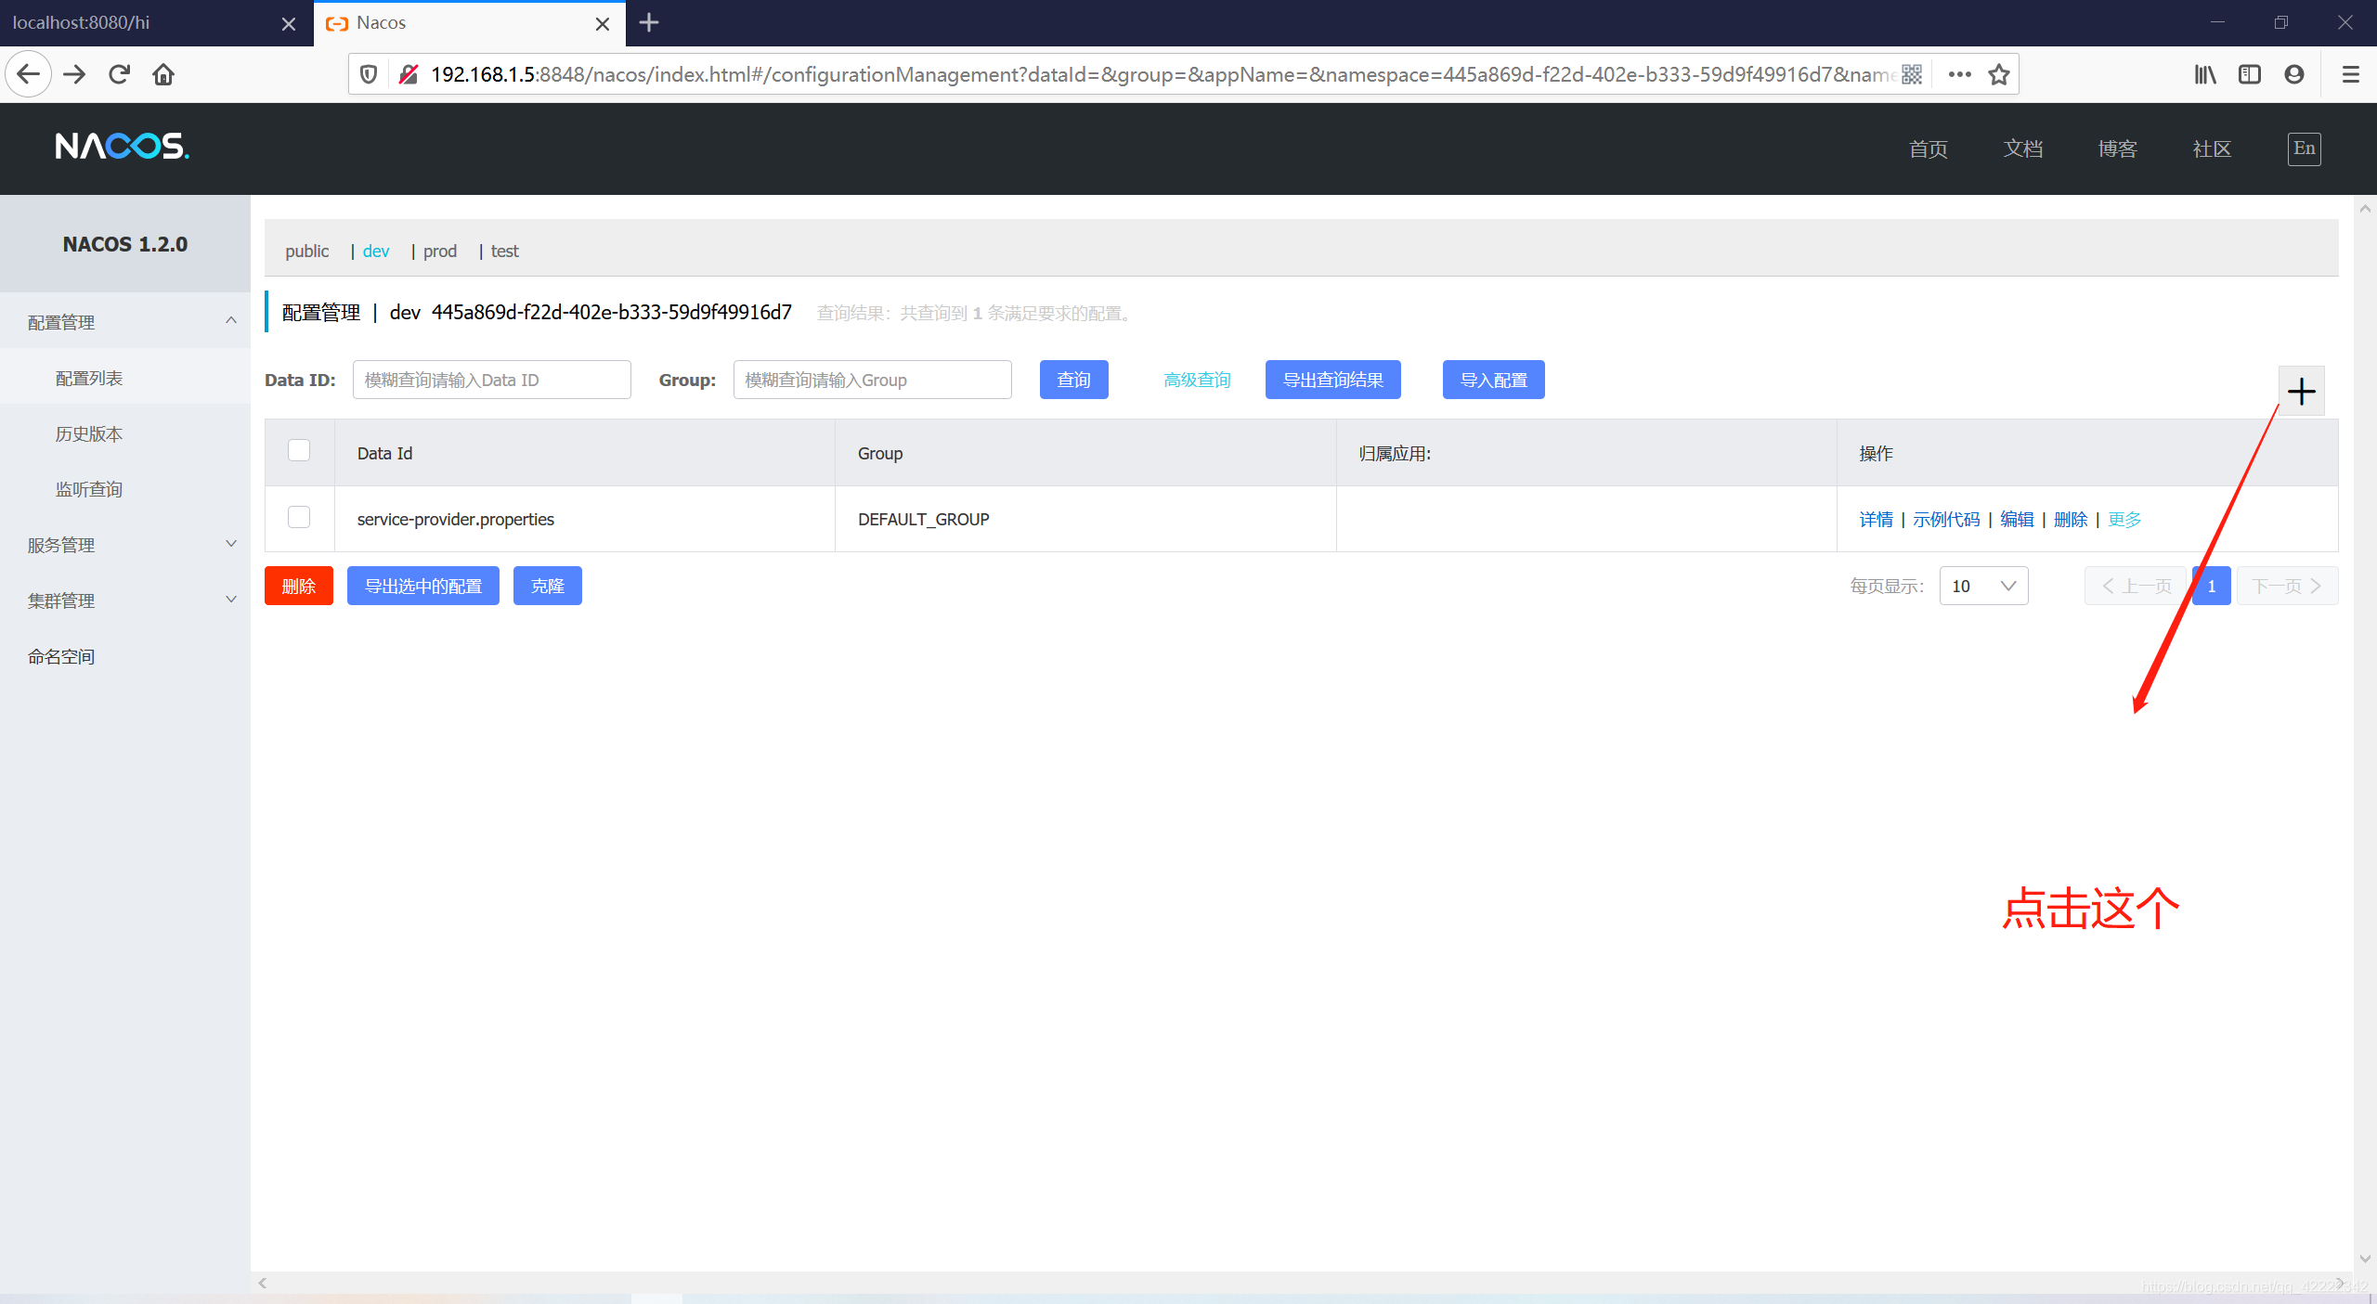This screenshot has width=2377, height=1304.
Task: Go back with browser back arrow
Action: pyautogui.click(x=29, y=74)
